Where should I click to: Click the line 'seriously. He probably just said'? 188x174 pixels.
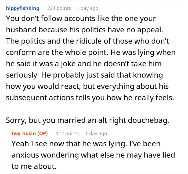coord(84,75)
